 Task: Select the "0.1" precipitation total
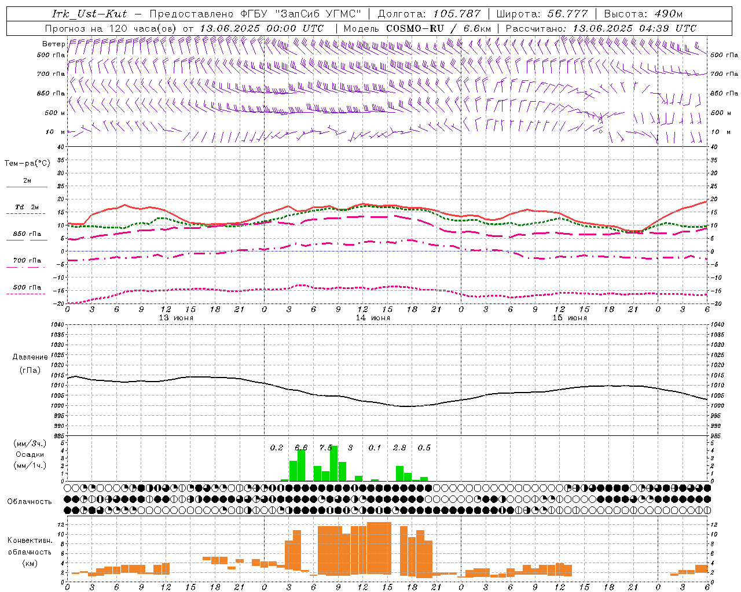click(375, 447)
